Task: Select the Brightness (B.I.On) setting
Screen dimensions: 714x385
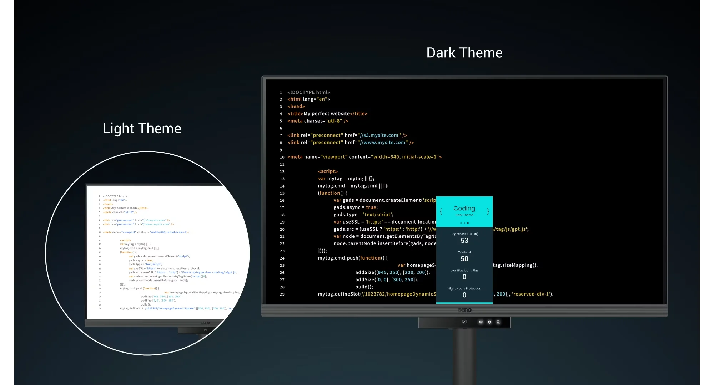Action: click(x=464, y=234)
